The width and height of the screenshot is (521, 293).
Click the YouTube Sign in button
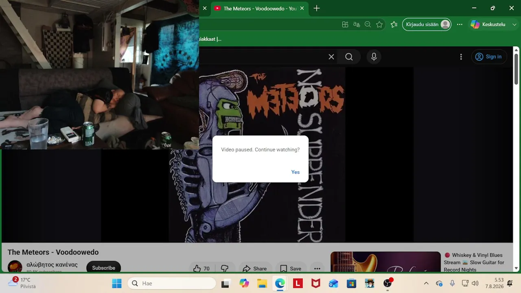coord(489,57)
